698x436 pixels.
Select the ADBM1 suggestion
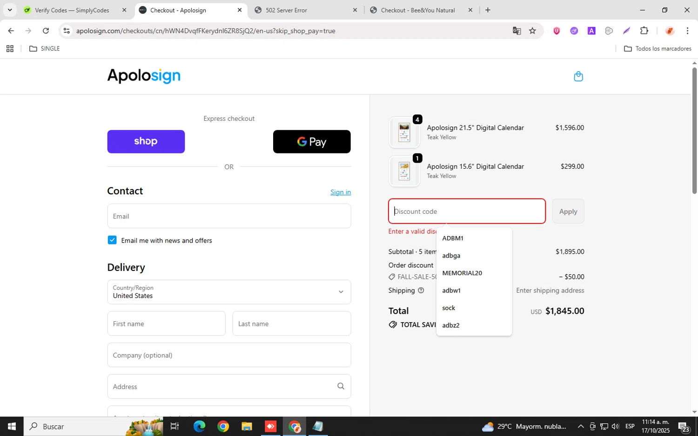click(474, 238)
